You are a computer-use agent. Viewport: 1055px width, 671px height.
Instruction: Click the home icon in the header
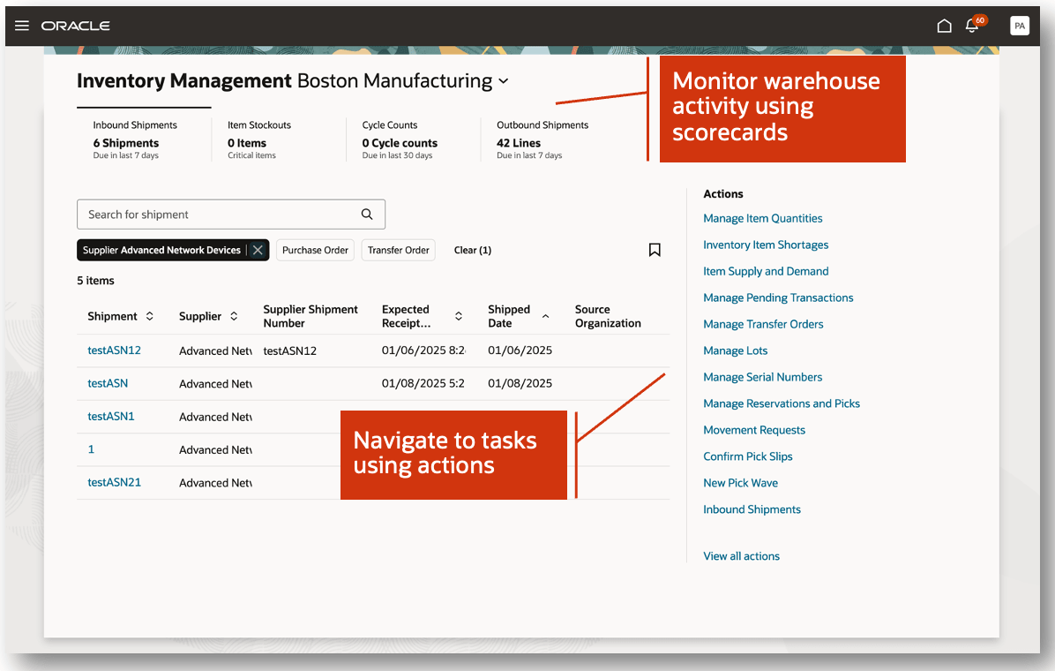click(x=944, y=26)
